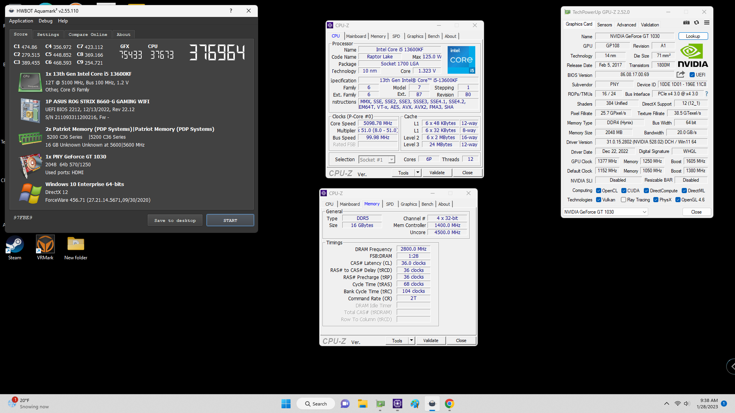
Task: Toggle the Vulkan checkbox
Action: click(x=598, y=200)
